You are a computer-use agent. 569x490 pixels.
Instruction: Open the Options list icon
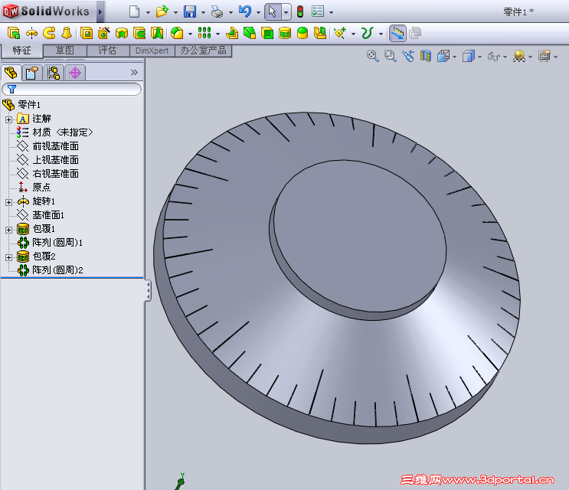click(x=318, y=11)
